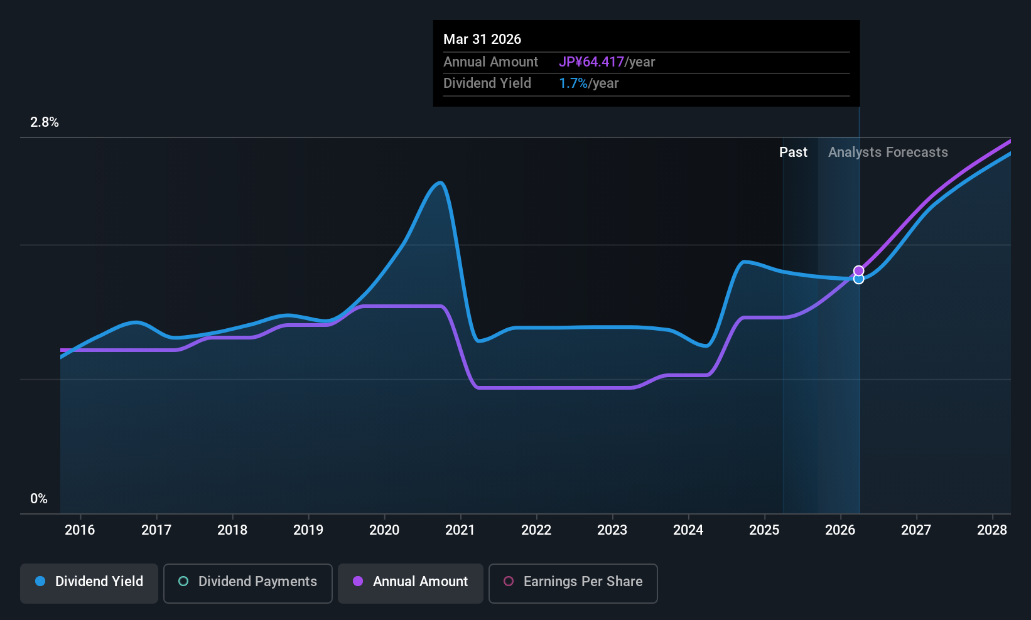
Task: Click the 2016 x-axis year label
Action: (80, 530)
